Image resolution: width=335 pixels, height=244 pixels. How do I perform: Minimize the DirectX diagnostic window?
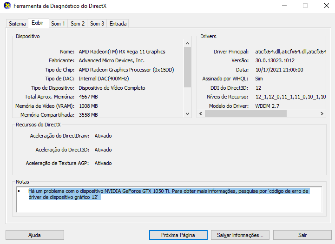(x=284, y=6)
